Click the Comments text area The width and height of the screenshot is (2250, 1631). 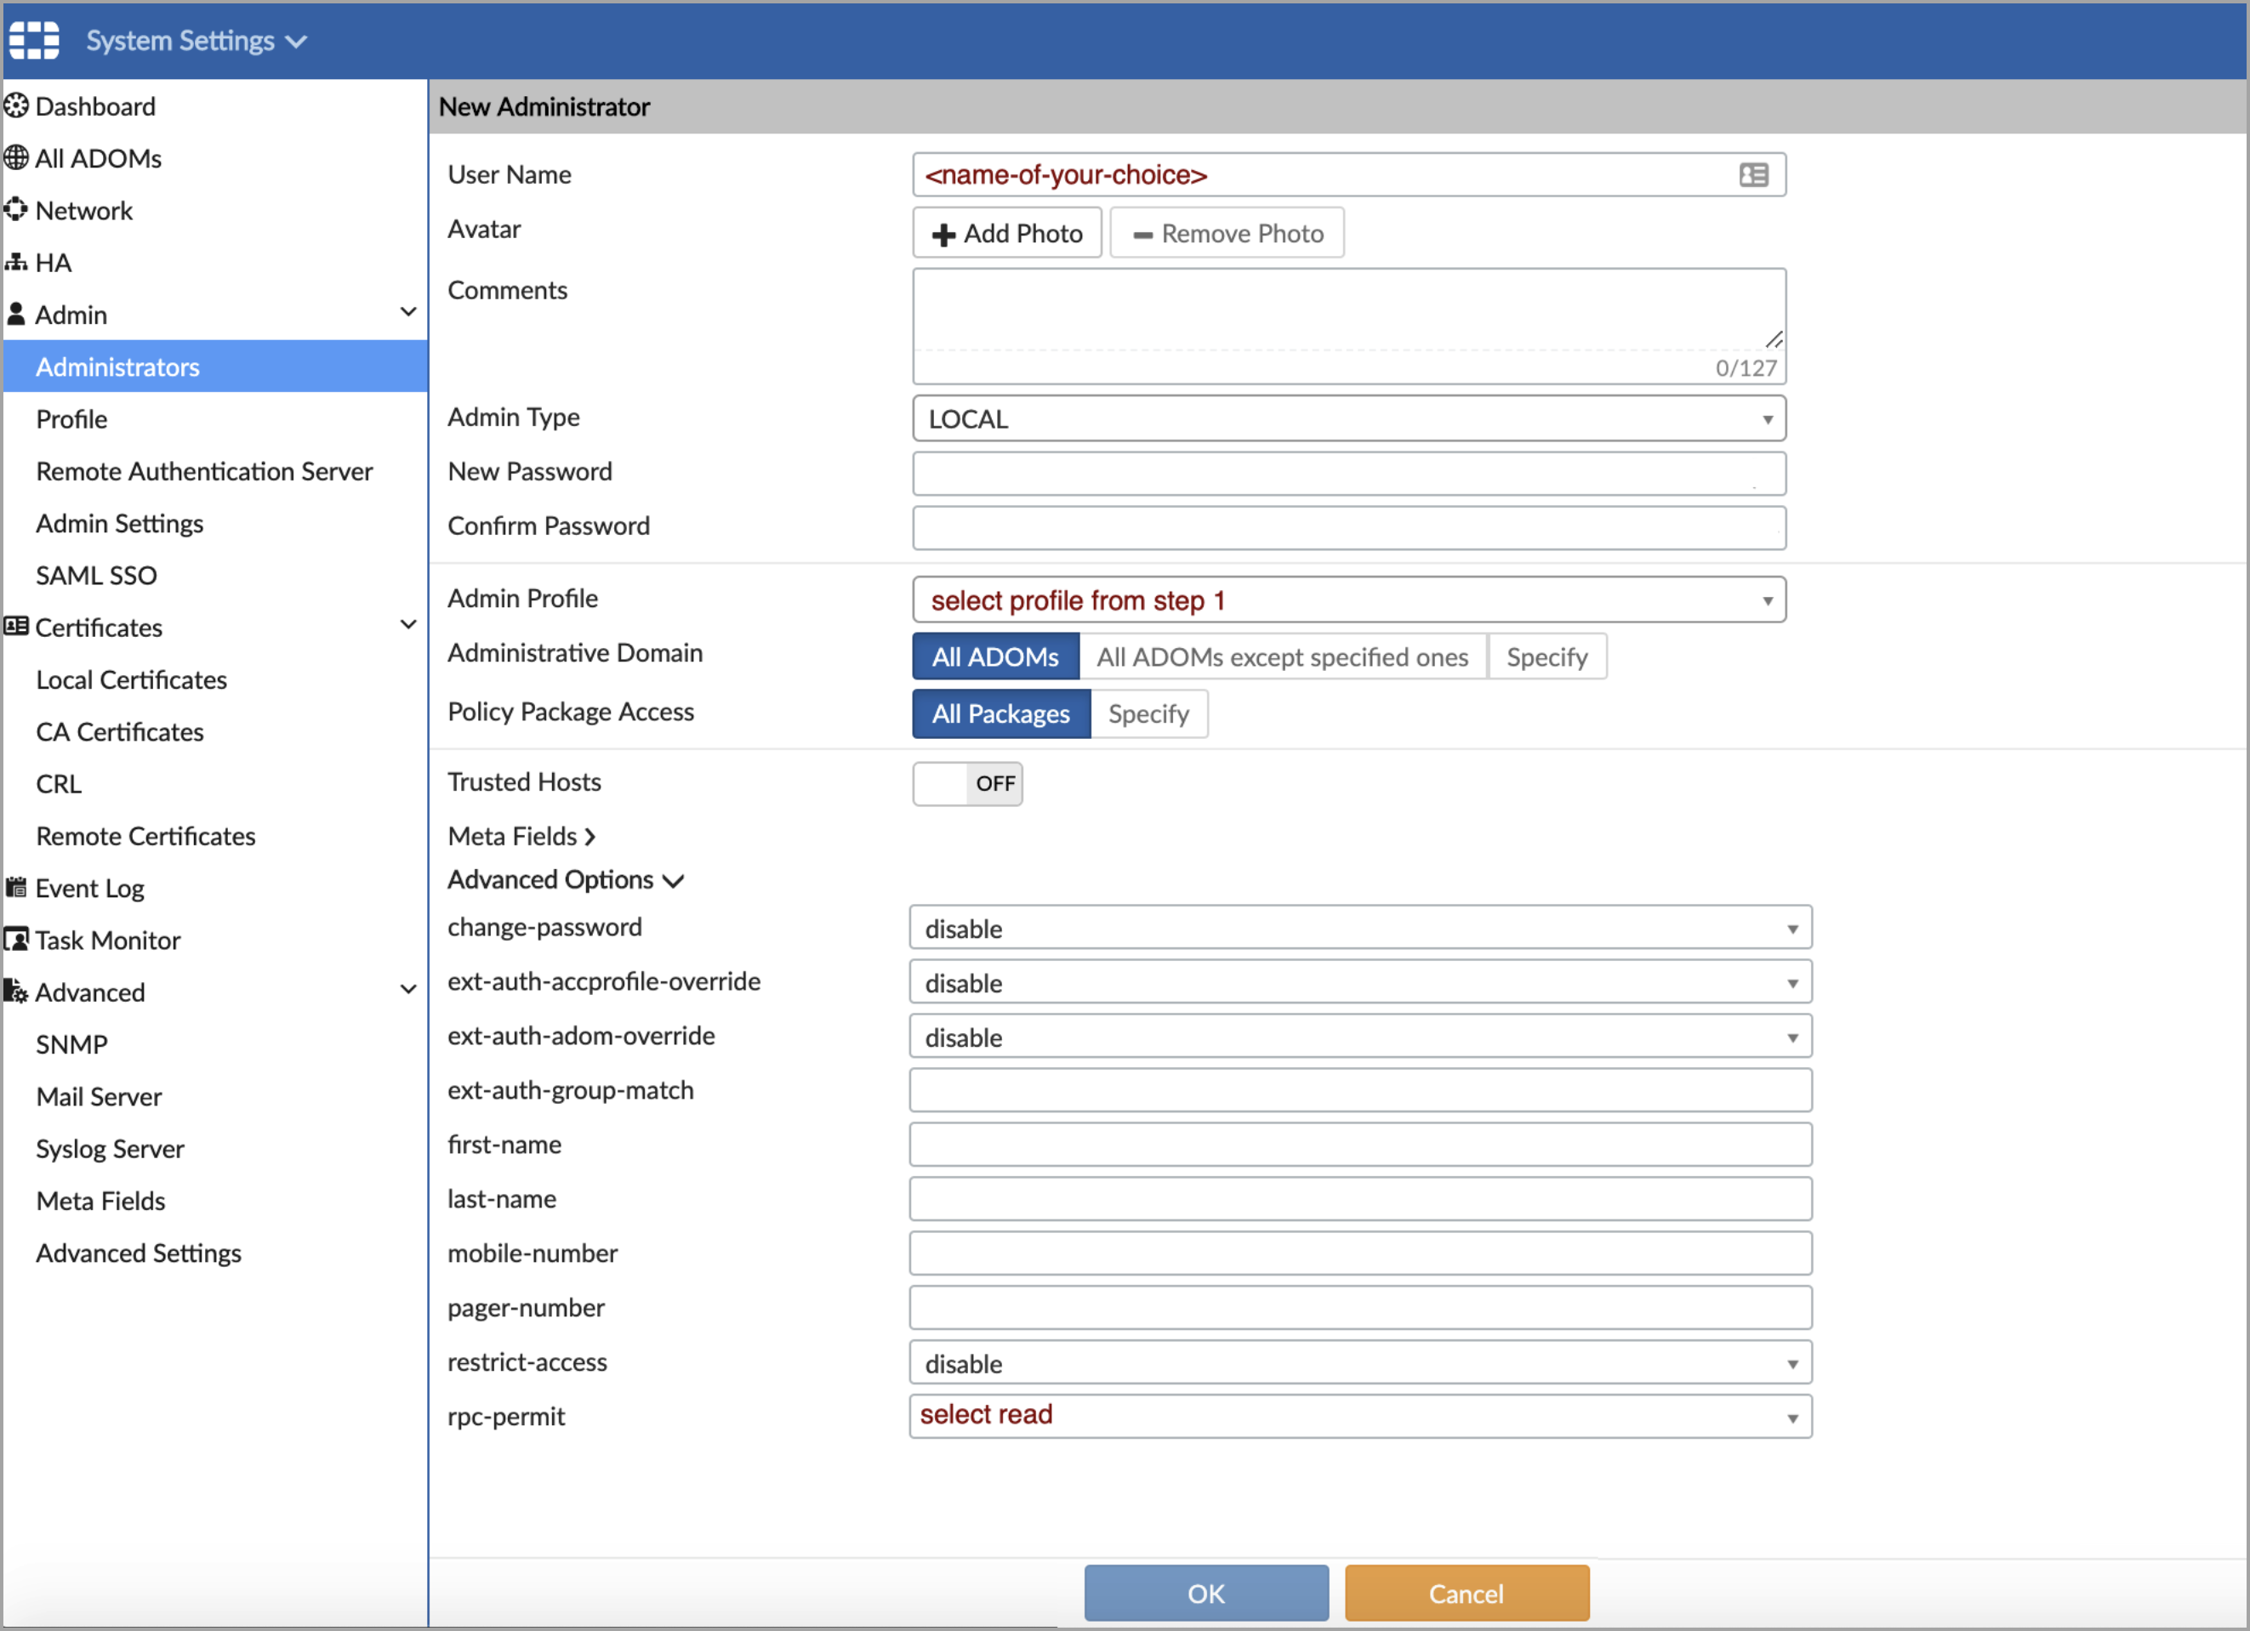[1348, 310]
